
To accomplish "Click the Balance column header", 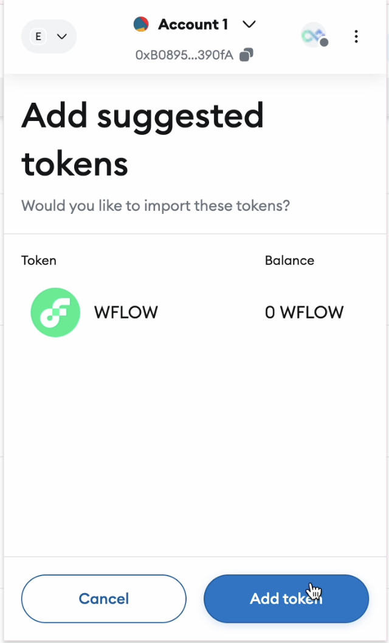I will click(x=289, y=260).
